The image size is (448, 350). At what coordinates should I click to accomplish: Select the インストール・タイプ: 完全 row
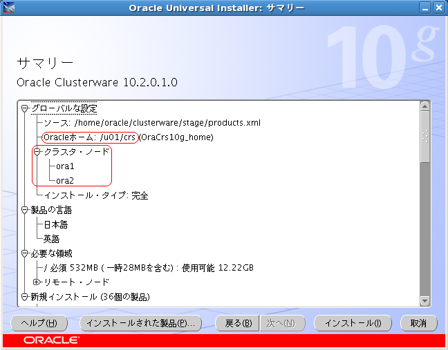(96, 195)
